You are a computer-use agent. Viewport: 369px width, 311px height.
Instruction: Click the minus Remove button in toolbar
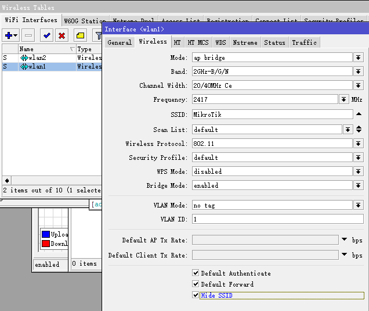point(28,35)
